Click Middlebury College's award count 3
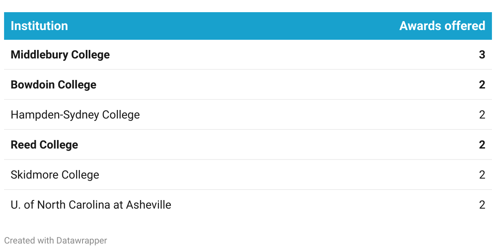 [482, 55]
